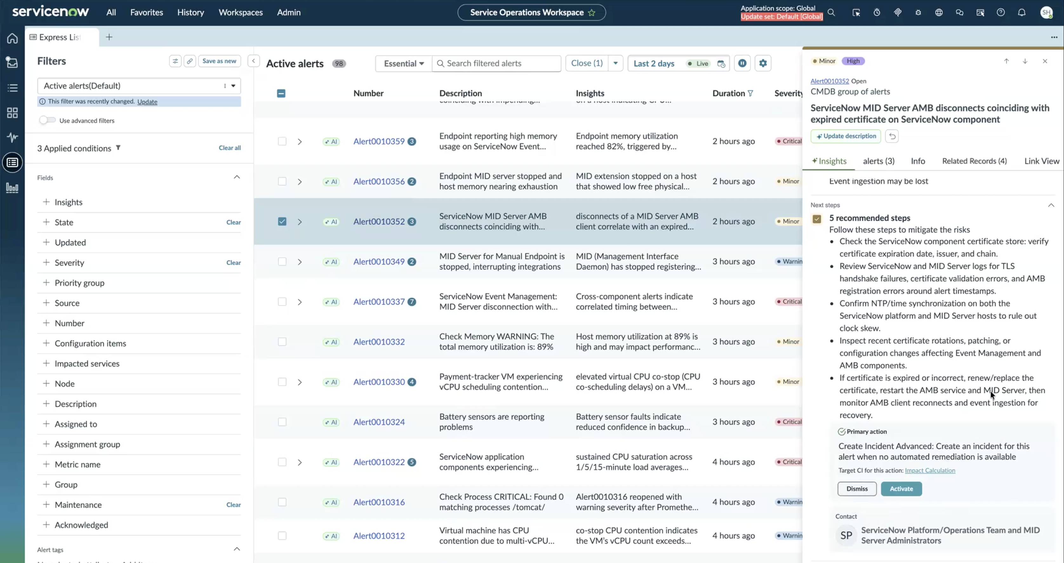Open the help question mark icon
The width and height of the screenshot is (1064, 563).
coord(1001,12)
